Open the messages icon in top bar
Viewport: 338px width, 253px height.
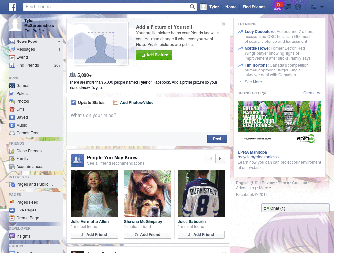tap(287, 7)
